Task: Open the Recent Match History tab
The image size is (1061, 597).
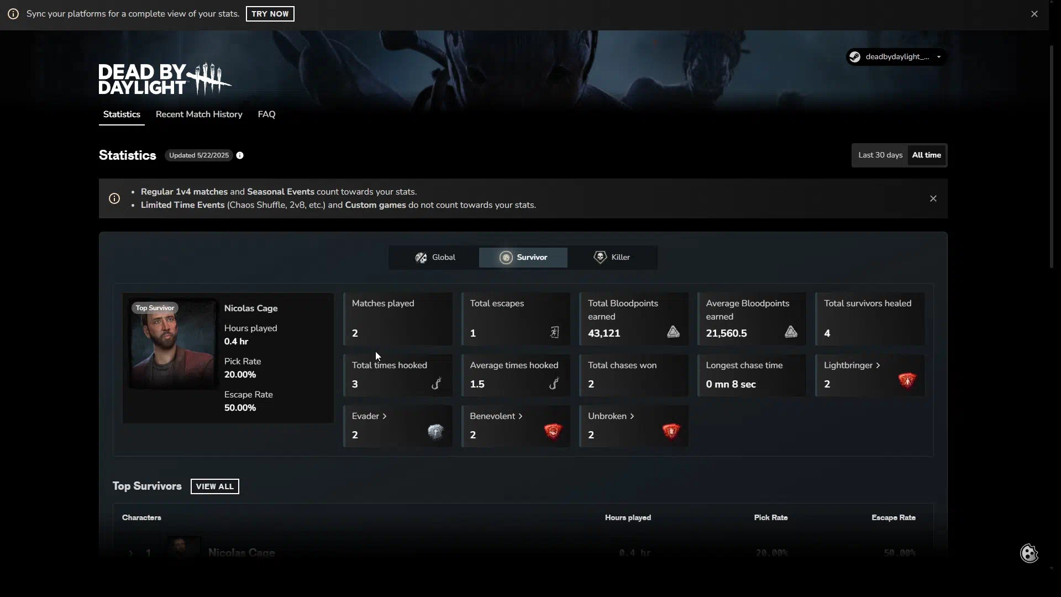Action: tap(199, 114)
